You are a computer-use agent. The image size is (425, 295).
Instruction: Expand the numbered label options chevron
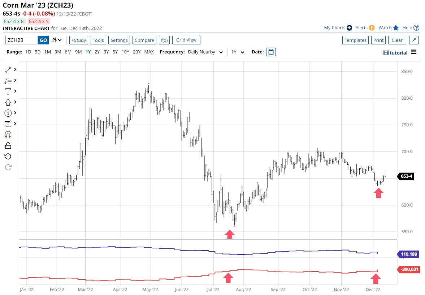[x=15, y=113]
